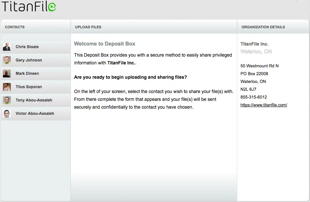Image resolution: width=310 pixels, height=202 pixels.
Task: Click the 'Are you ready to begin' question
Action: point(131,77)
